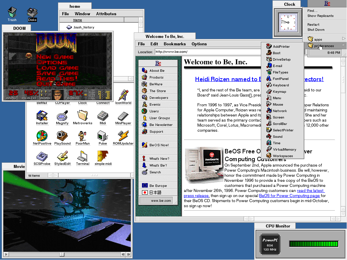Open Attributes menu in home window

point(106,14)
